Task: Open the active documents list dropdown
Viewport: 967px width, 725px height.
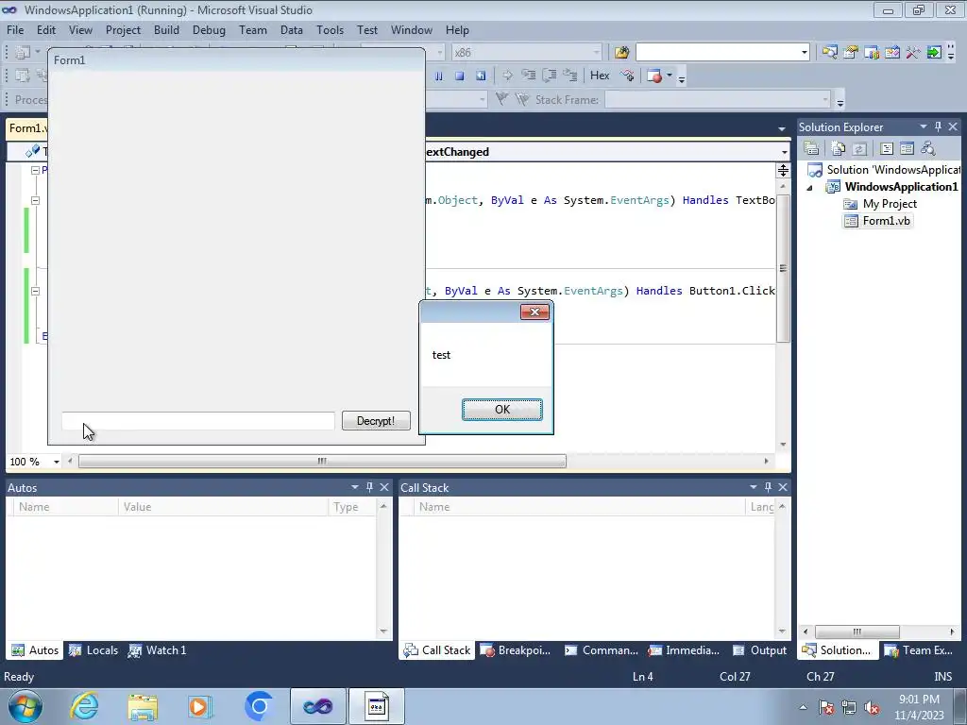Action: pos(782,128)
